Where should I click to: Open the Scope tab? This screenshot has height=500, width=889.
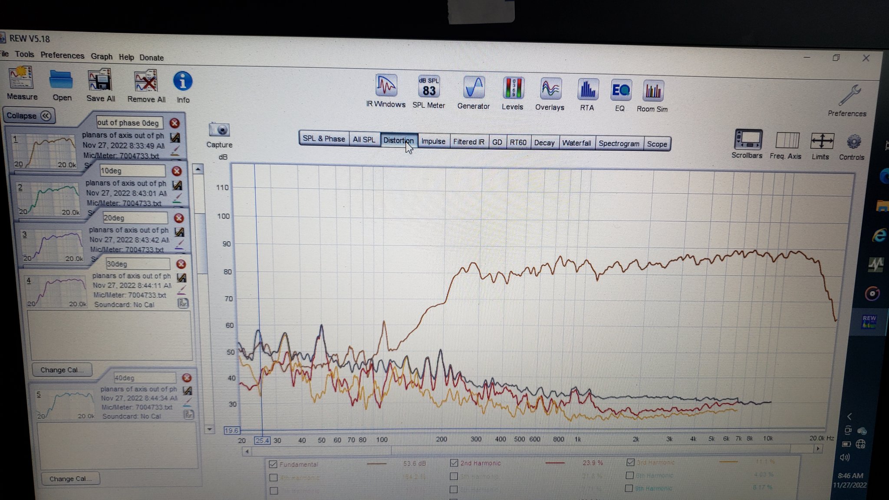click(x=657, y=144)
